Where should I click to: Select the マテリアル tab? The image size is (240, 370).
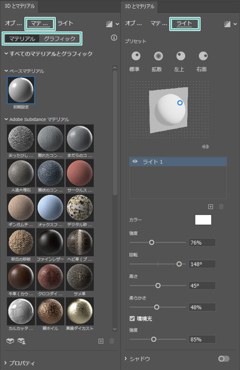22,39
